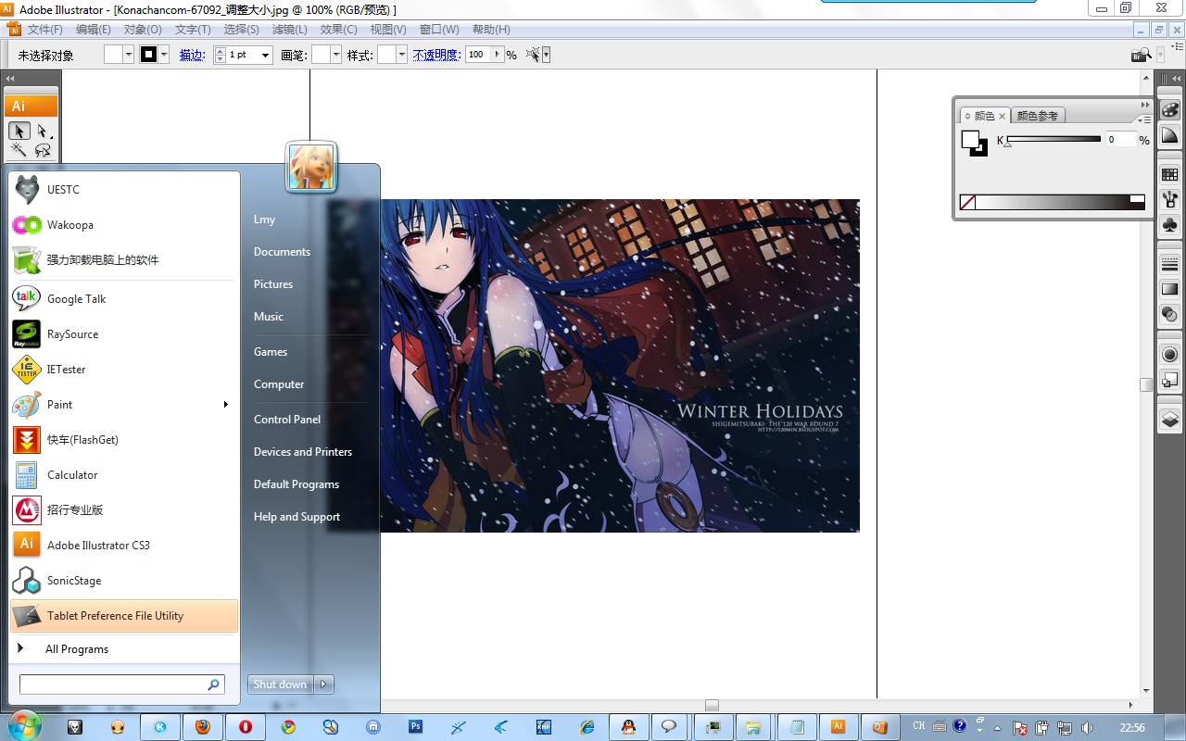Open the Layers panel icon in dock
This screenshot has height=741, width=1186.
pyautogui.click(x=1169, y=419)
